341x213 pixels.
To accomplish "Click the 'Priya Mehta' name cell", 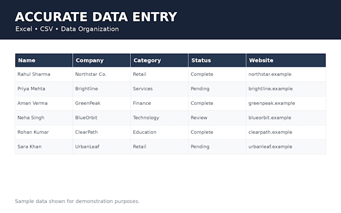I will tap(44, 89).
